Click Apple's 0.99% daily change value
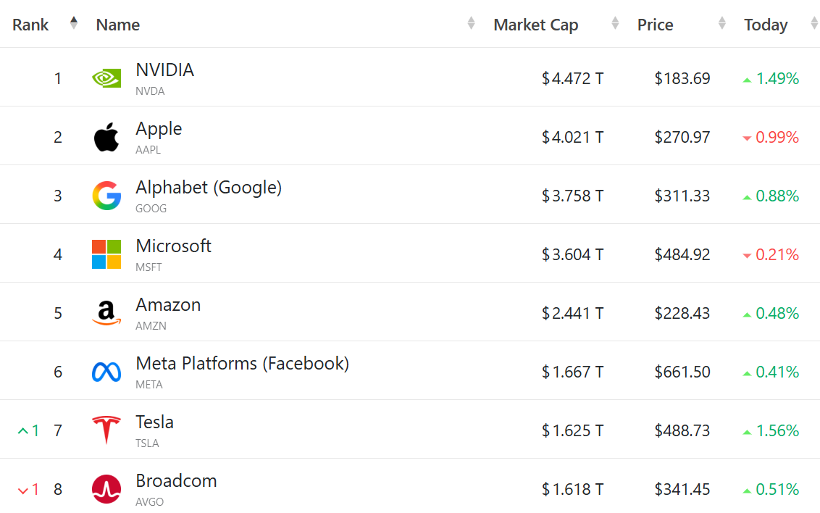 point(777,137)
